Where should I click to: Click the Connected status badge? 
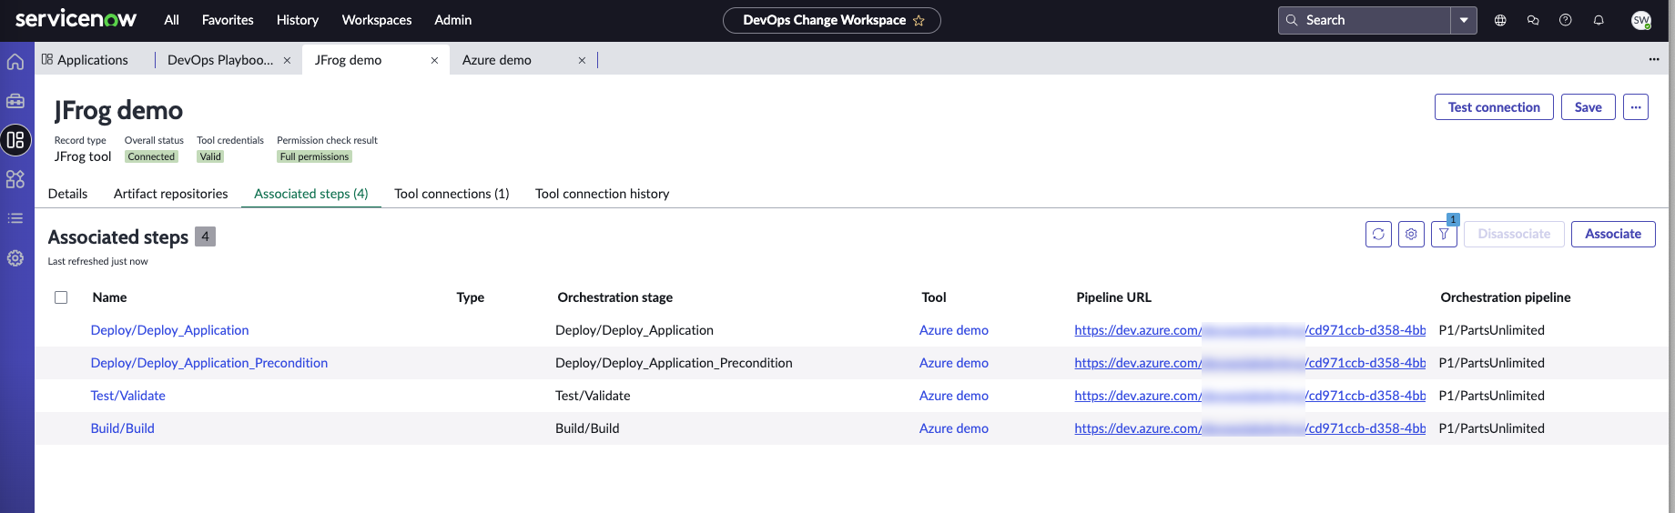tap(151, 156)
